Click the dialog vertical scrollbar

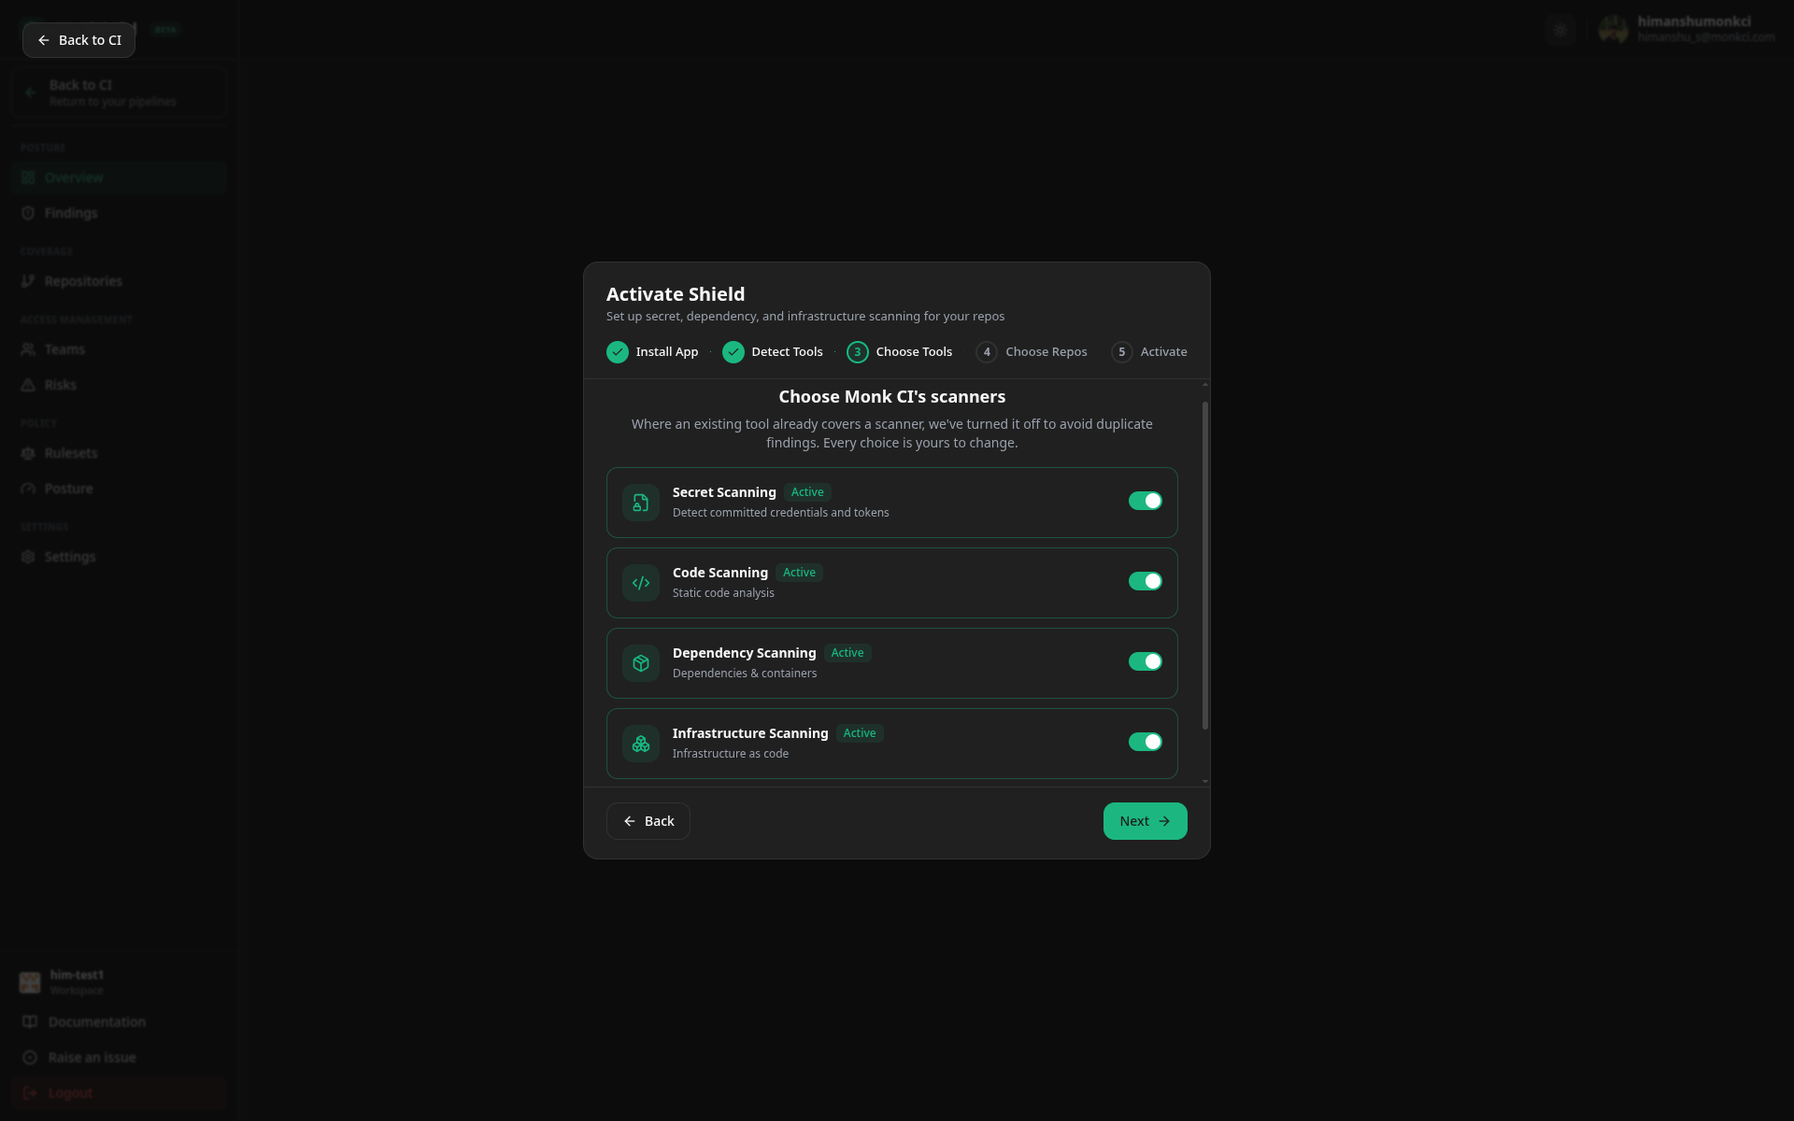click(x=1205, y=565)
